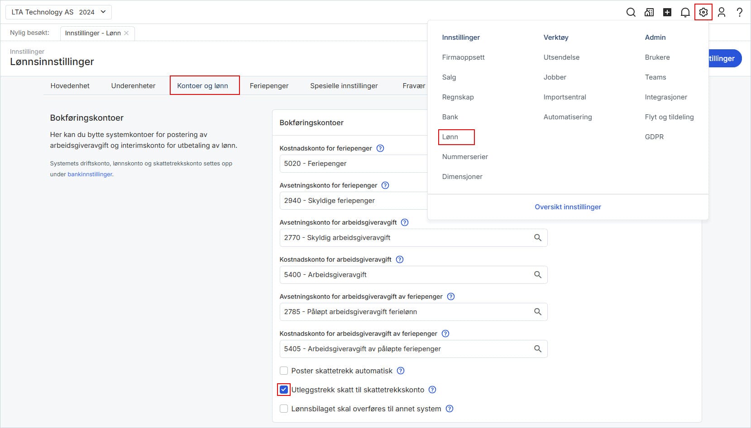
Task: Switch to the Feriepenger tab
Action: click(269, 86)
